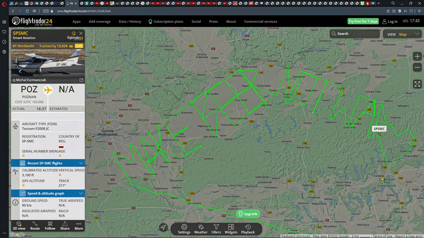Open the Weather layer options

(x=201, y=229)
